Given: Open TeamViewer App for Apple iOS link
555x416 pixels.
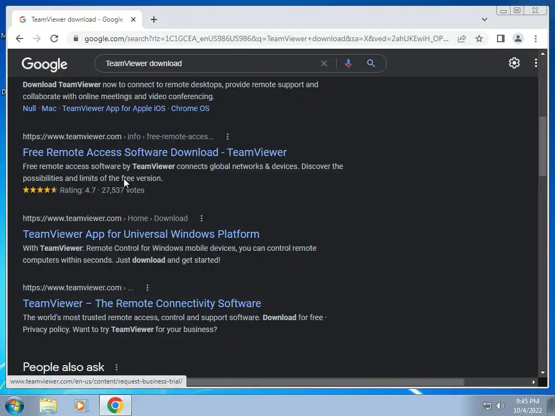Looking at the screenshot, I should click(x=114, y=108).
